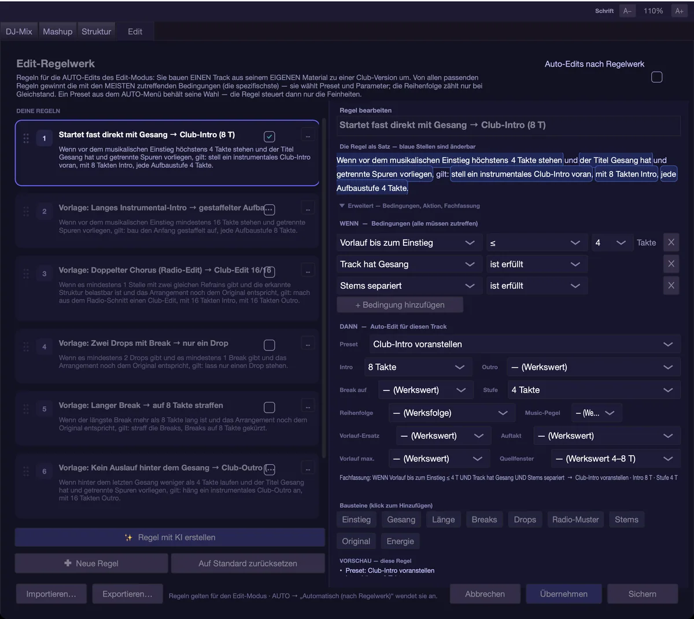Viewport: 694px width, 619px height.
Task: Remove the 'Stems separiert' condition
Action: [671, 285]
